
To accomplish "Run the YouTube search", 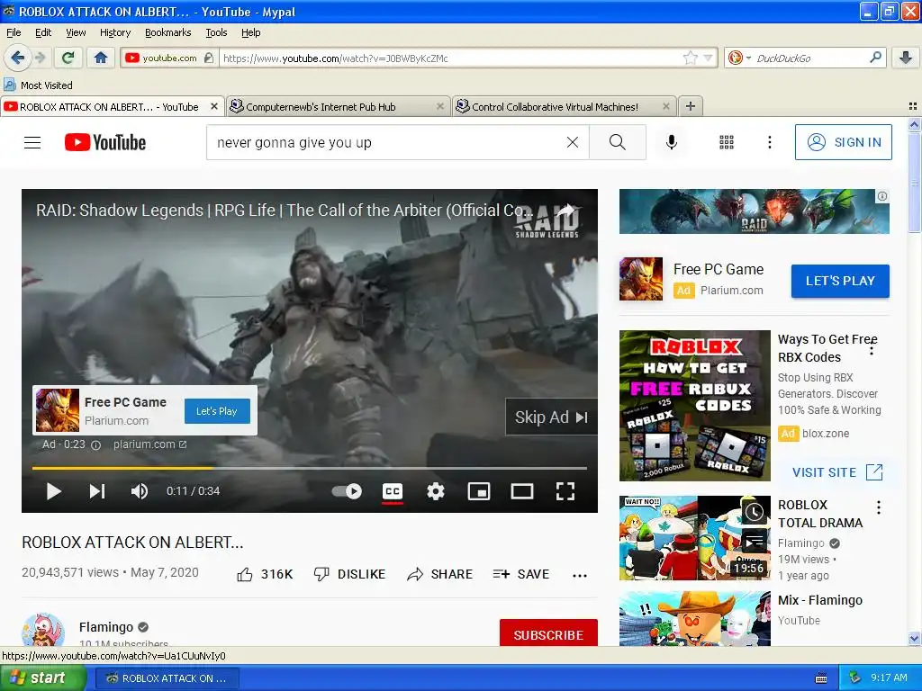I will (x=618, y=142).
